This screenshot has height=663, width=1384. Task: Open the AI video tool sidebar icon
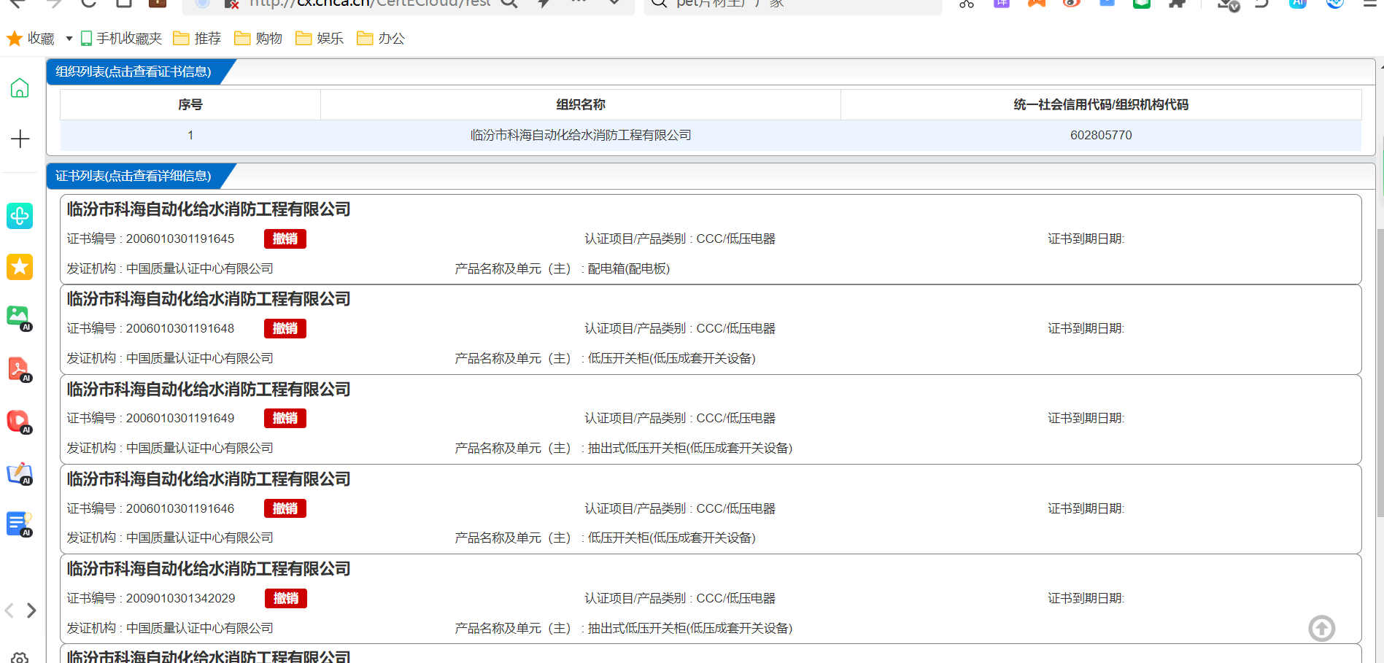click(x=20, y=422)
